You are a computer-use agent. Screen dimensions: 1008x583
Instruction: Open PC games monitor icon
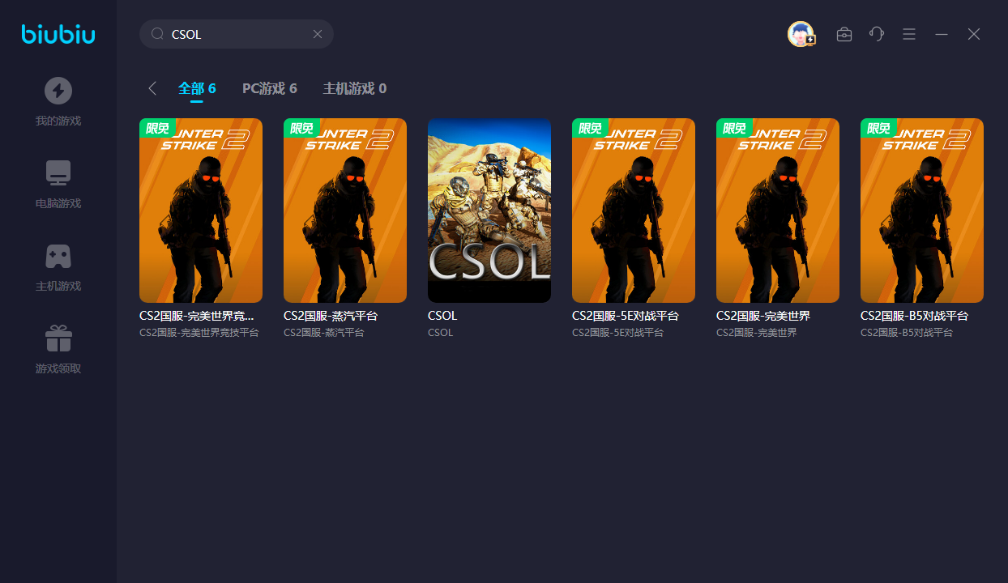58,173
